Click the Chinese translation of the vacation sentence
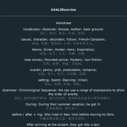 coord(63,109)
